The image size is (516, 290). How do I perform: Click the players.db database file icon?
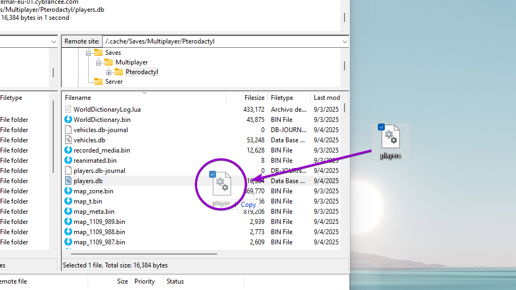click(x=68, y=181)
